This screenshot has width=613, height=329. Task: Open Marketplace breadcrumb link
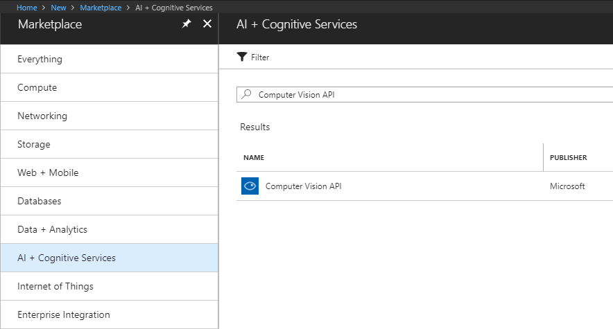pos(101,8)
